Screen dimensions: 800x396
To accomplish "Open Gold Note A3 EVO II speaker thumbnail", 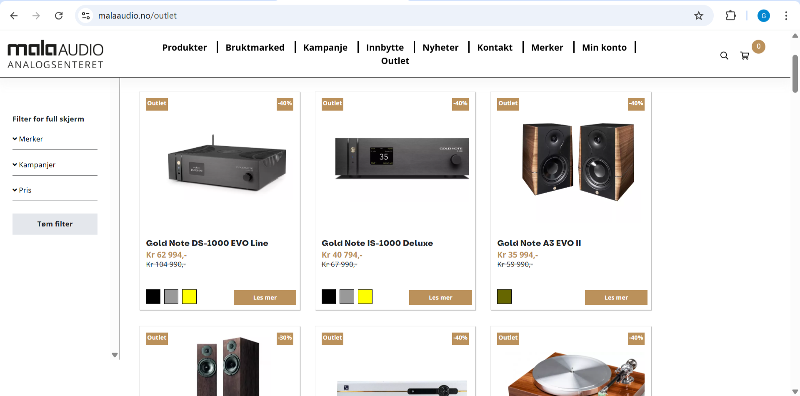I will [x=578, y=162].
